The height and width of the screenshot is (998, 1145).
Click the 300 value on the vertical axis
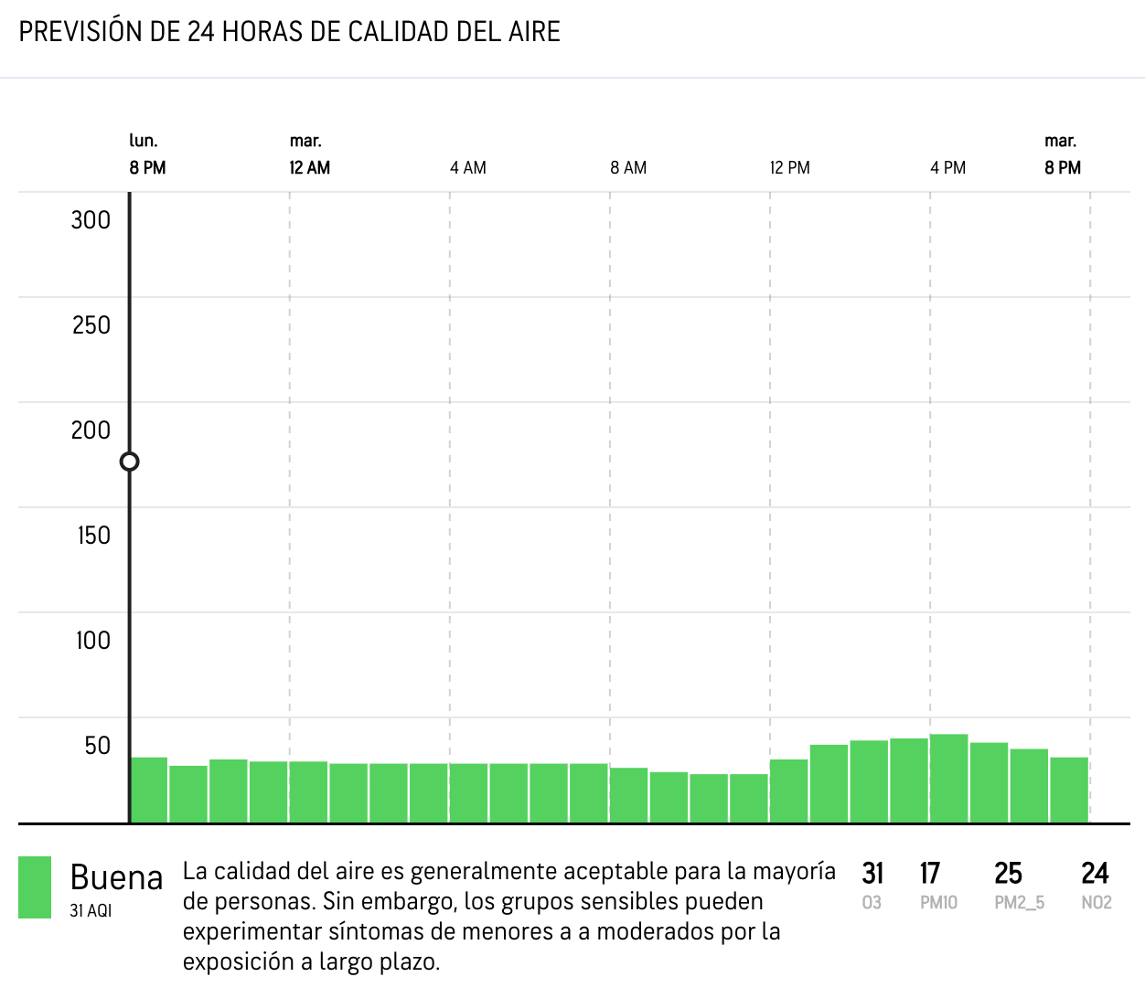(x=91, y=220)
